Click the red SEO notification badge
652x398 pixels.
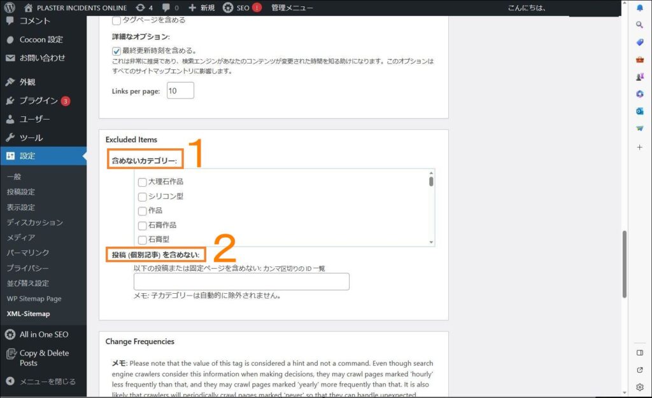point(257,8)
